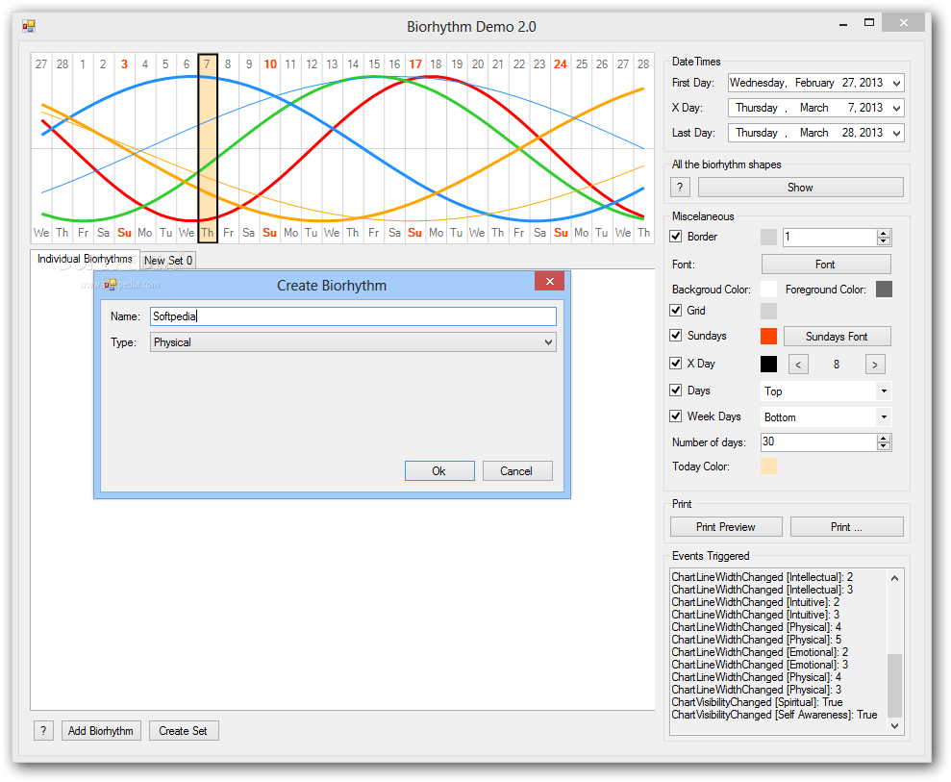Viewport: 951px width, 782px height.
Task: Pick the black X Day color swatch
Action: (x=768, y=364)
